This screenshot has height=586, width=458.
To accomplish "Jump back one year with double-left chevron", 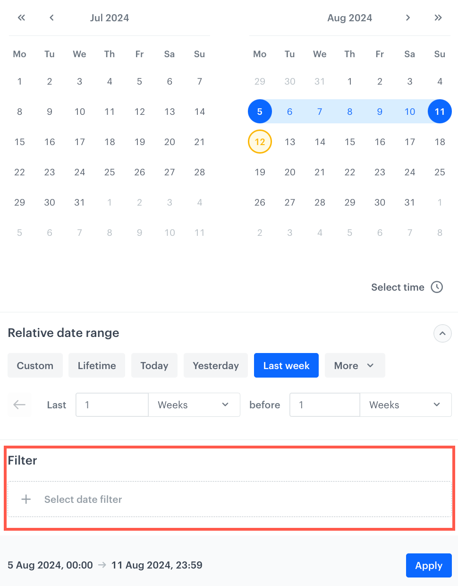I will [21, 17].
